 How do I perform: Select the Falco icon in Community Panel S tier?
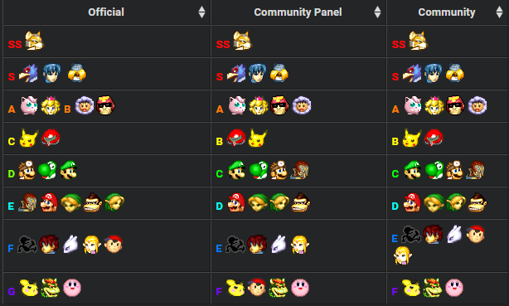point(236,73)
